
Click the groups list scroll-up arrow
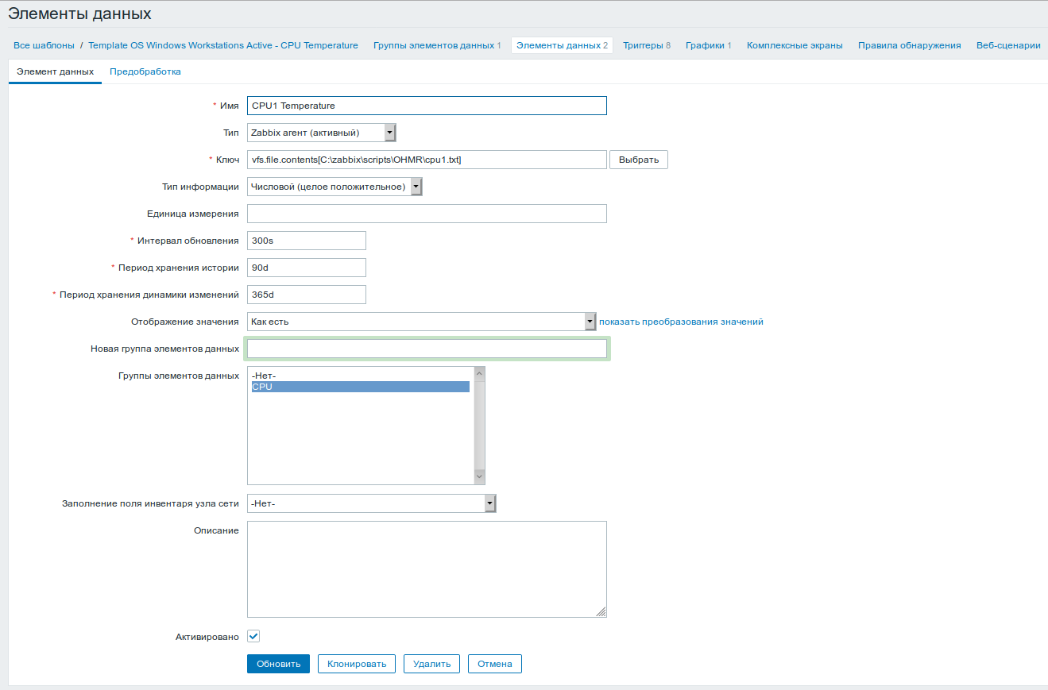(x=479, y=373)
